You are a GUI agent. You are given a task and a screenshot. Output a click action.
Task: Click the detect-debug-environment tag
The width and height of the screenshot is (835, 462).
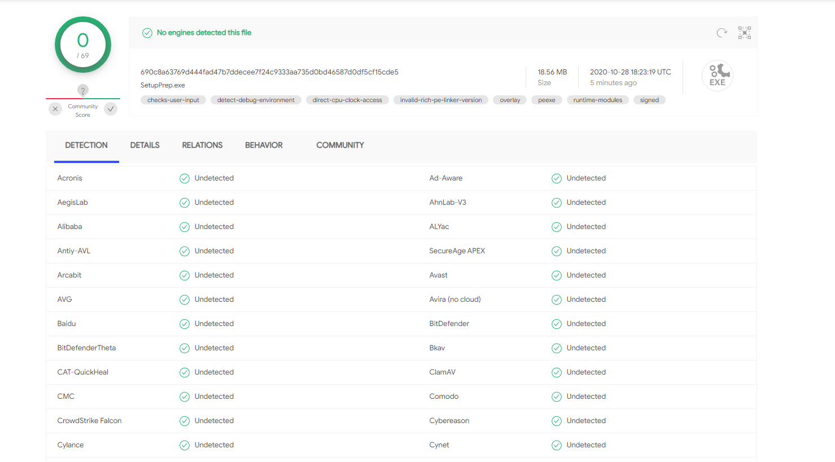[256, 100]
